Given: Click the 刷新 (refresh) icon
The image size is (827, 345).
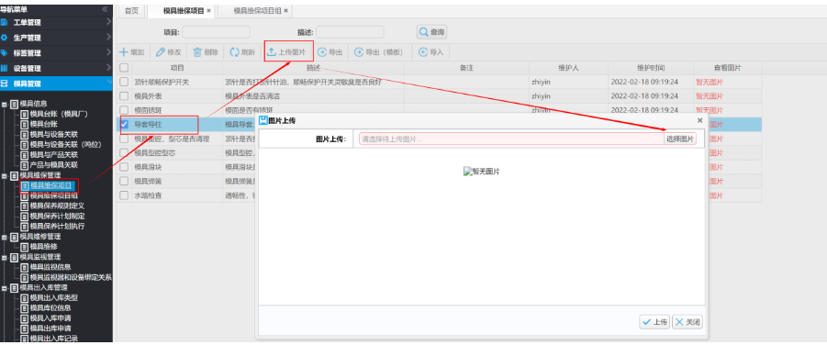Looking at the screenshot, I should coord(234,52).
